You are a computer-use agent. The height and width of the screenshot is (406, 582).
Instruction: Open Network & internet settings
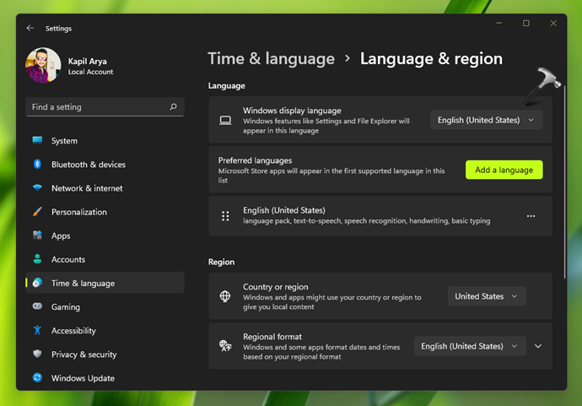[x=86, y=188]
